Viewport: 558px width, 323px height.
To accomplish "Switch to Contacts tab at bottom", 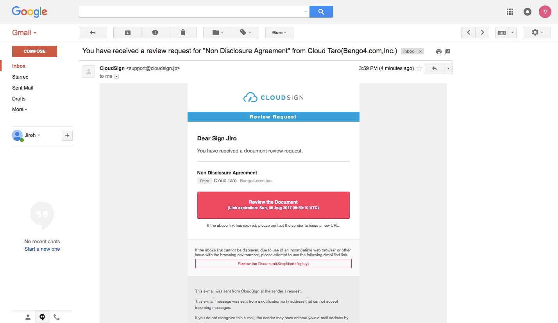I will [x=28, y=317].
